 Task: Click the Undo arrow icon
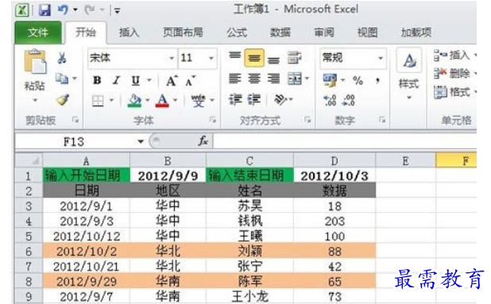click(x=63, y=10)
